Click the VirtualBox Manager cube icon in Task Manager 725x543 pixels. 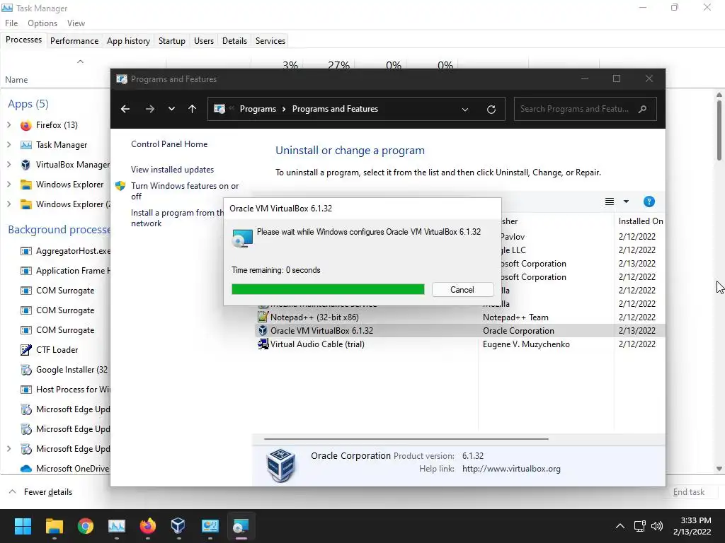point(26,165)
